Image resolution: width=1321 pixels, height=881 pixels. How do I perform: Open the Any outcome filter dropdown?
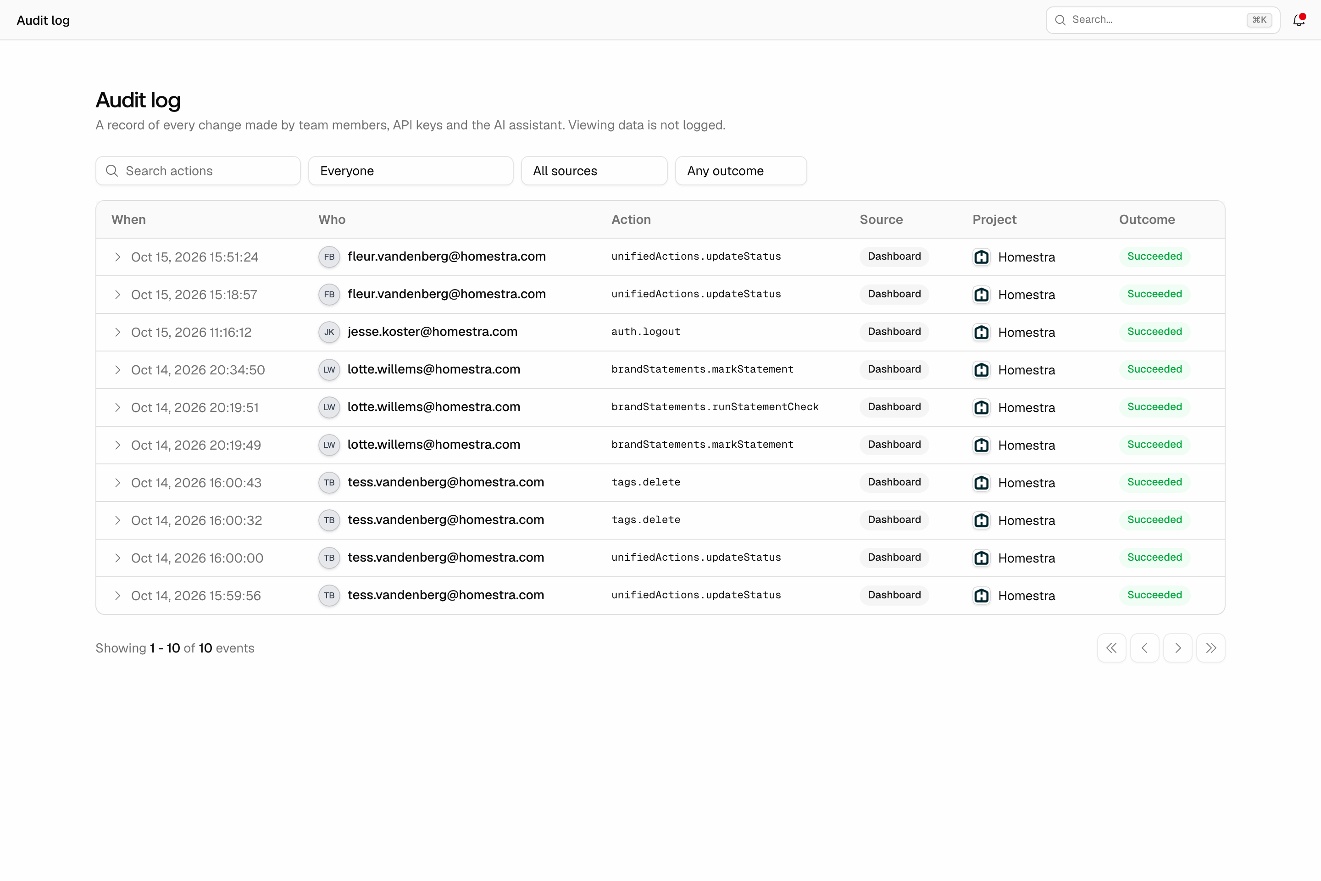[741, 171]
